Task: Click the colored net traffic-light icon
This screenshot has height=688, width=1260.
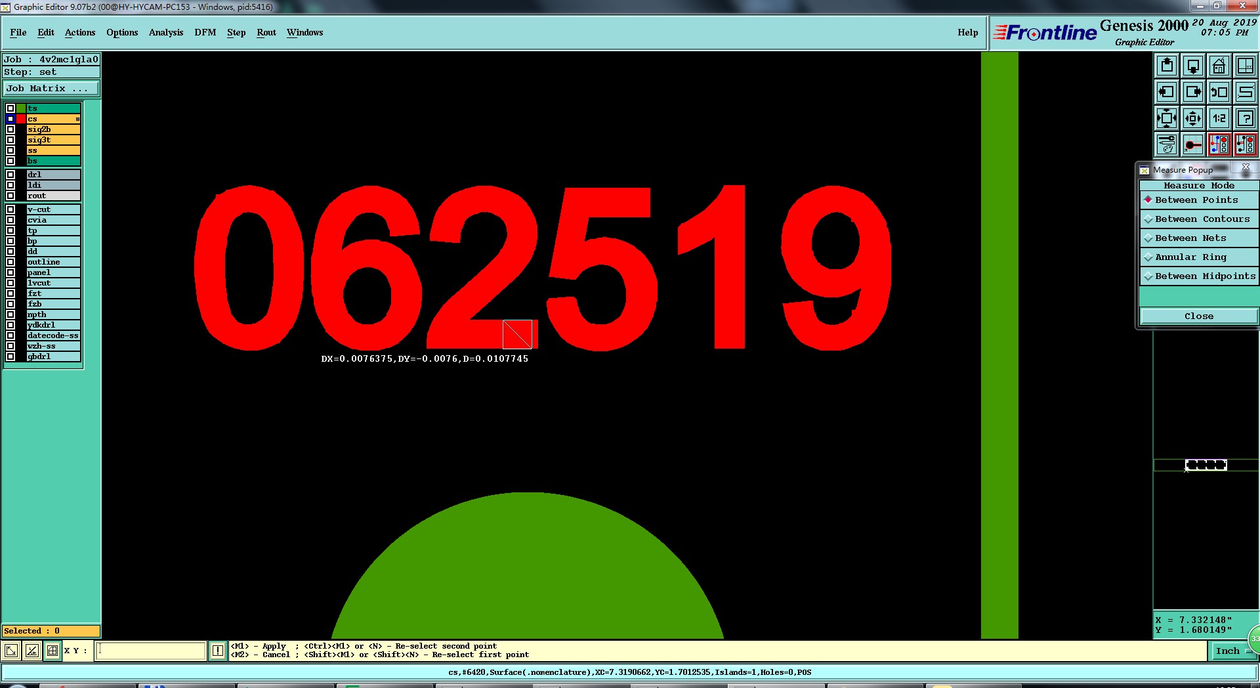Action: 1219,144
